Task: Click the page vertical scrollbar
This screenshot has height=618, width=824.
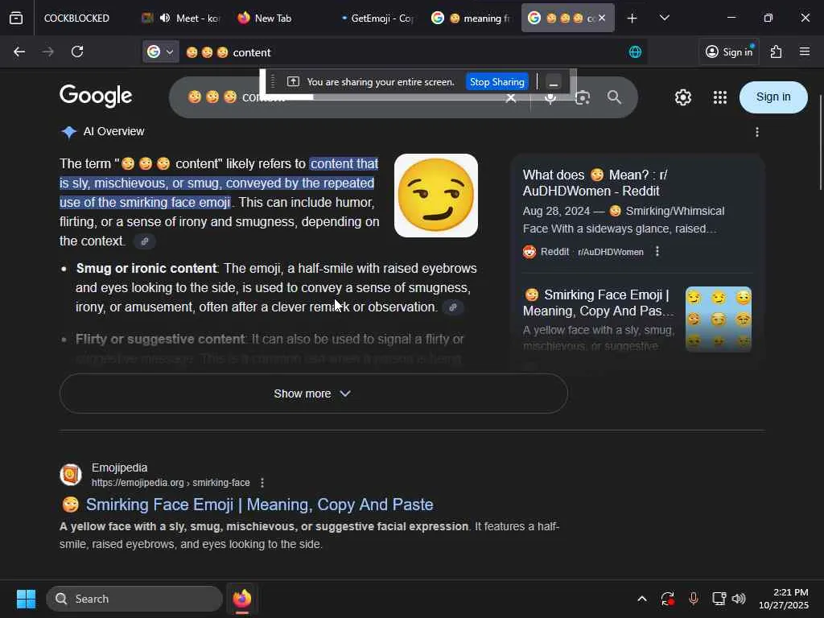Action: point(819,143)
